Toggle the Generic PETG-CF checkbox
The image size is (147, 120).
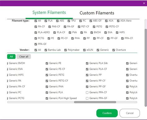pyautogui.click(x=47, y=81)
